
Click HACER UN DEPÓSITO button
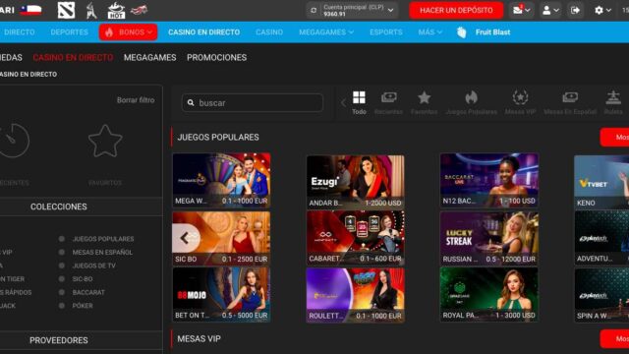coord(456,11)
